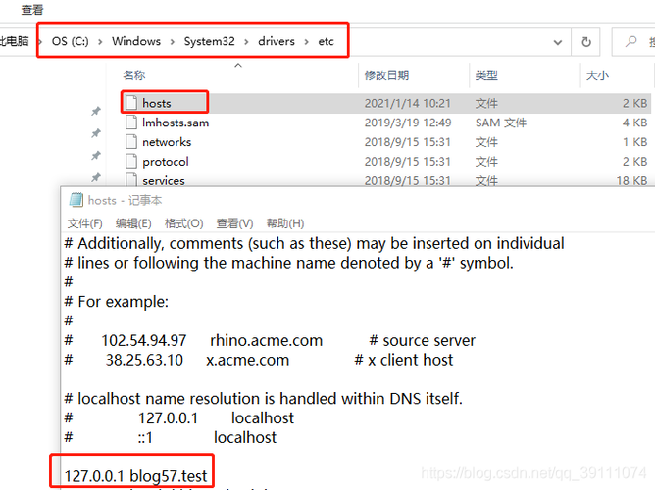
Task: Open the 查看(V) menu in Notepad
Action: tap(234, 223)
